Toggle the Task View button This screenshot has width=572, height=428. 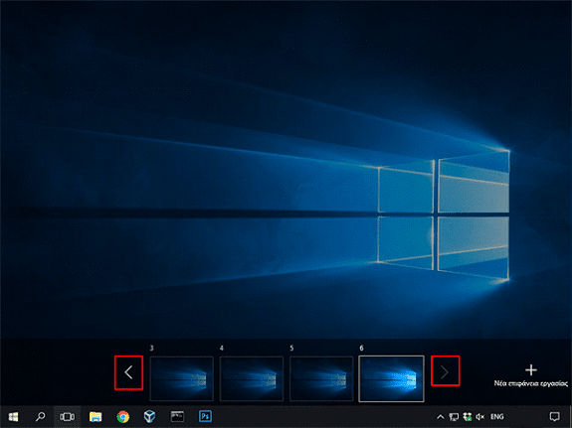point(67,416)
